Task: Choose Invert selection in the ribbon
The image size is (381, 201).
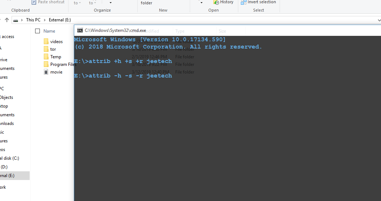Action: point(258,2)
